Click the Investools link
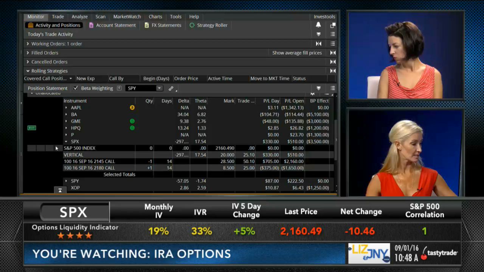The image size is (484, 272). (x=324, y=17)
